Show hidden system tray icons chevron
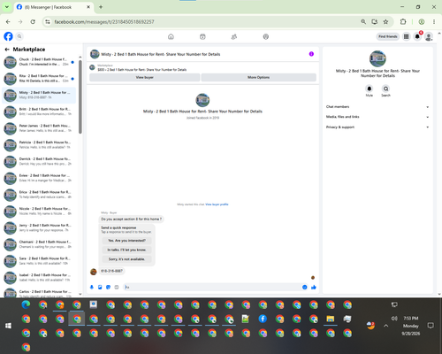 coord(386,326)
